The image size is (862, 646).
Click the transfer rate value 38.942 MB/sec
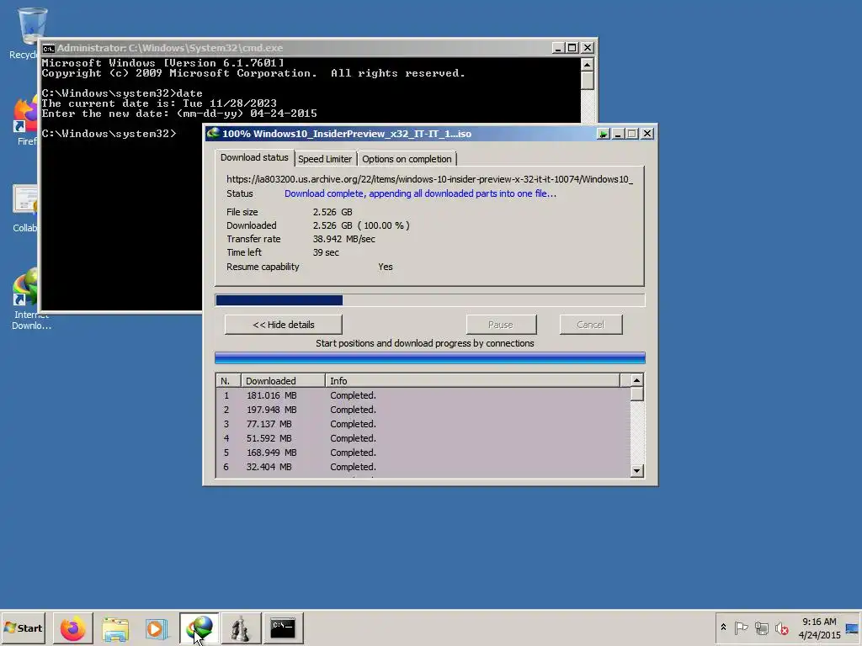pyautogui.click(x=344, y=239)
